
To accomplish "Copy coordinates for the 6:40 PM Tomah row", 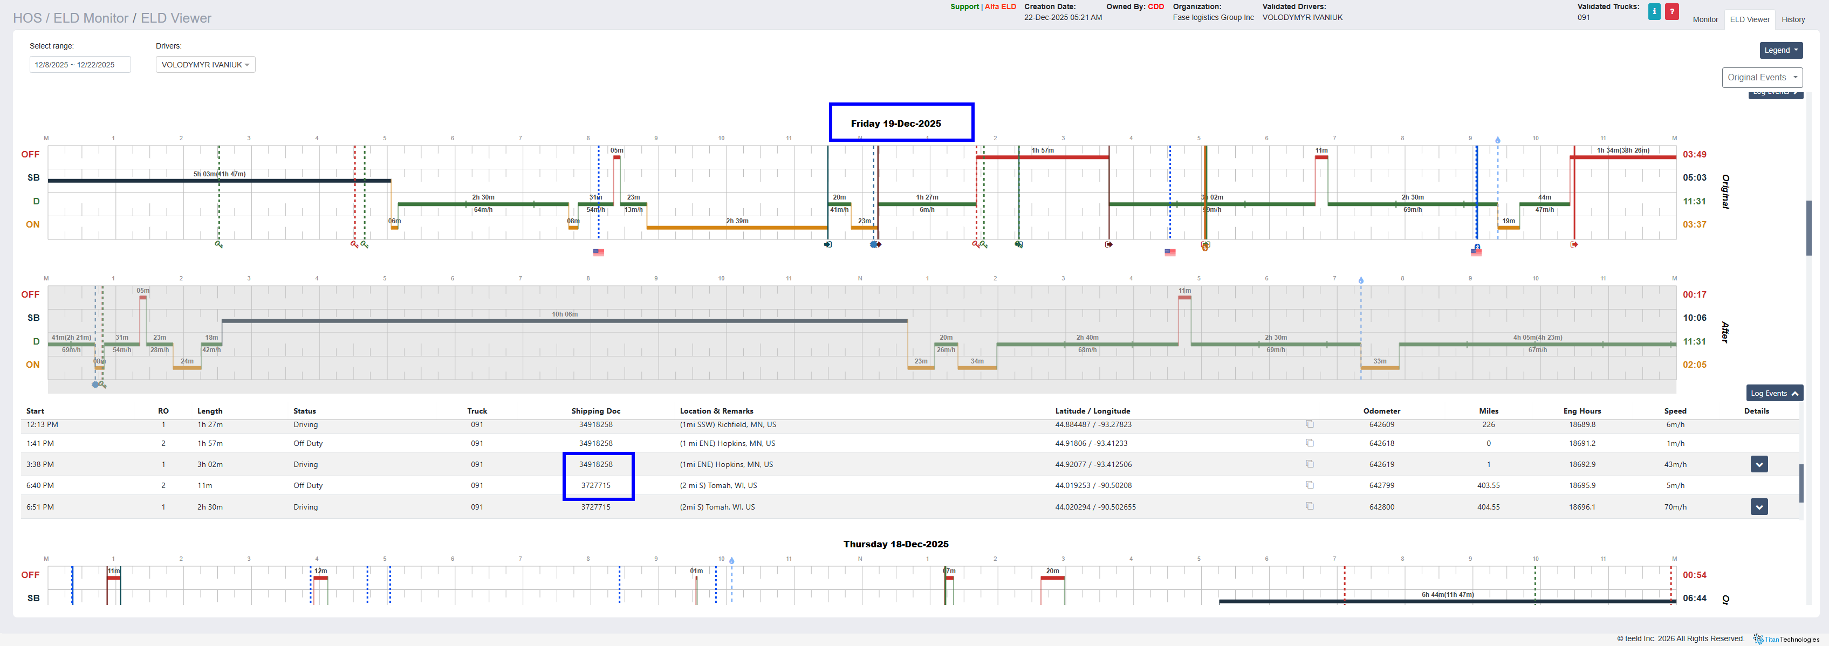I will point(1309,485).
